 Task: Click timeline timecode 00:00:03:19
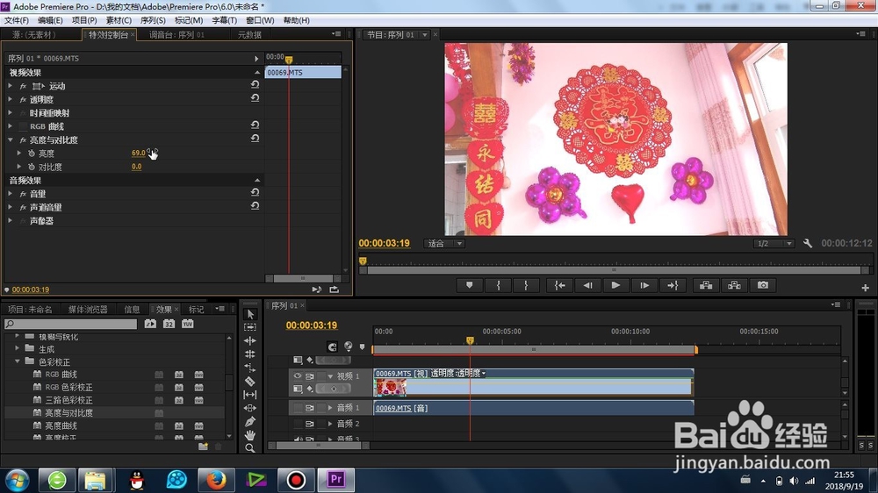(x=312, y=325)
